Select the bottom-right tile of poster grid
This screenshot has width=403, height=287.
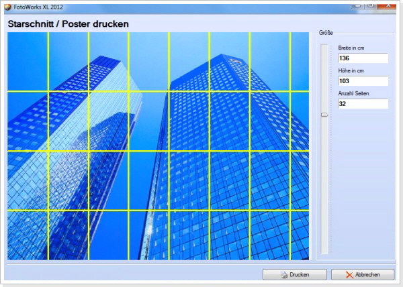299,235
